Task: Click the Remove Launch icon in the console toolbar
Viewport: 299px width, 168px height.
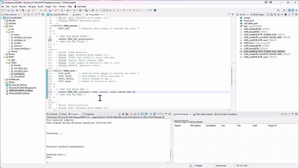Action: [x=123, y=114]
